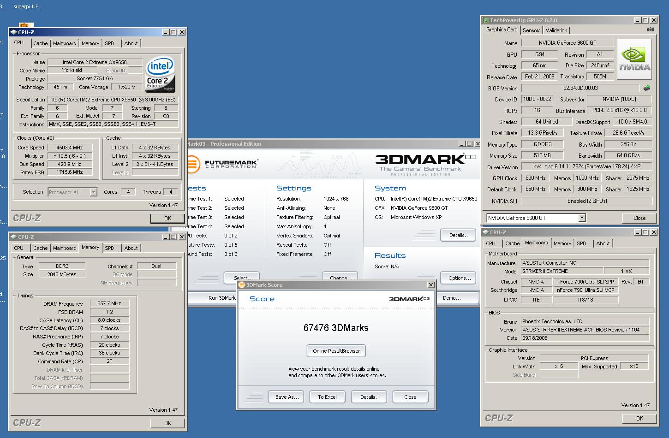Click the chipset nForce 790i Ultra SLI SPP
The image size is (669, 438).
tap(585, 282)
